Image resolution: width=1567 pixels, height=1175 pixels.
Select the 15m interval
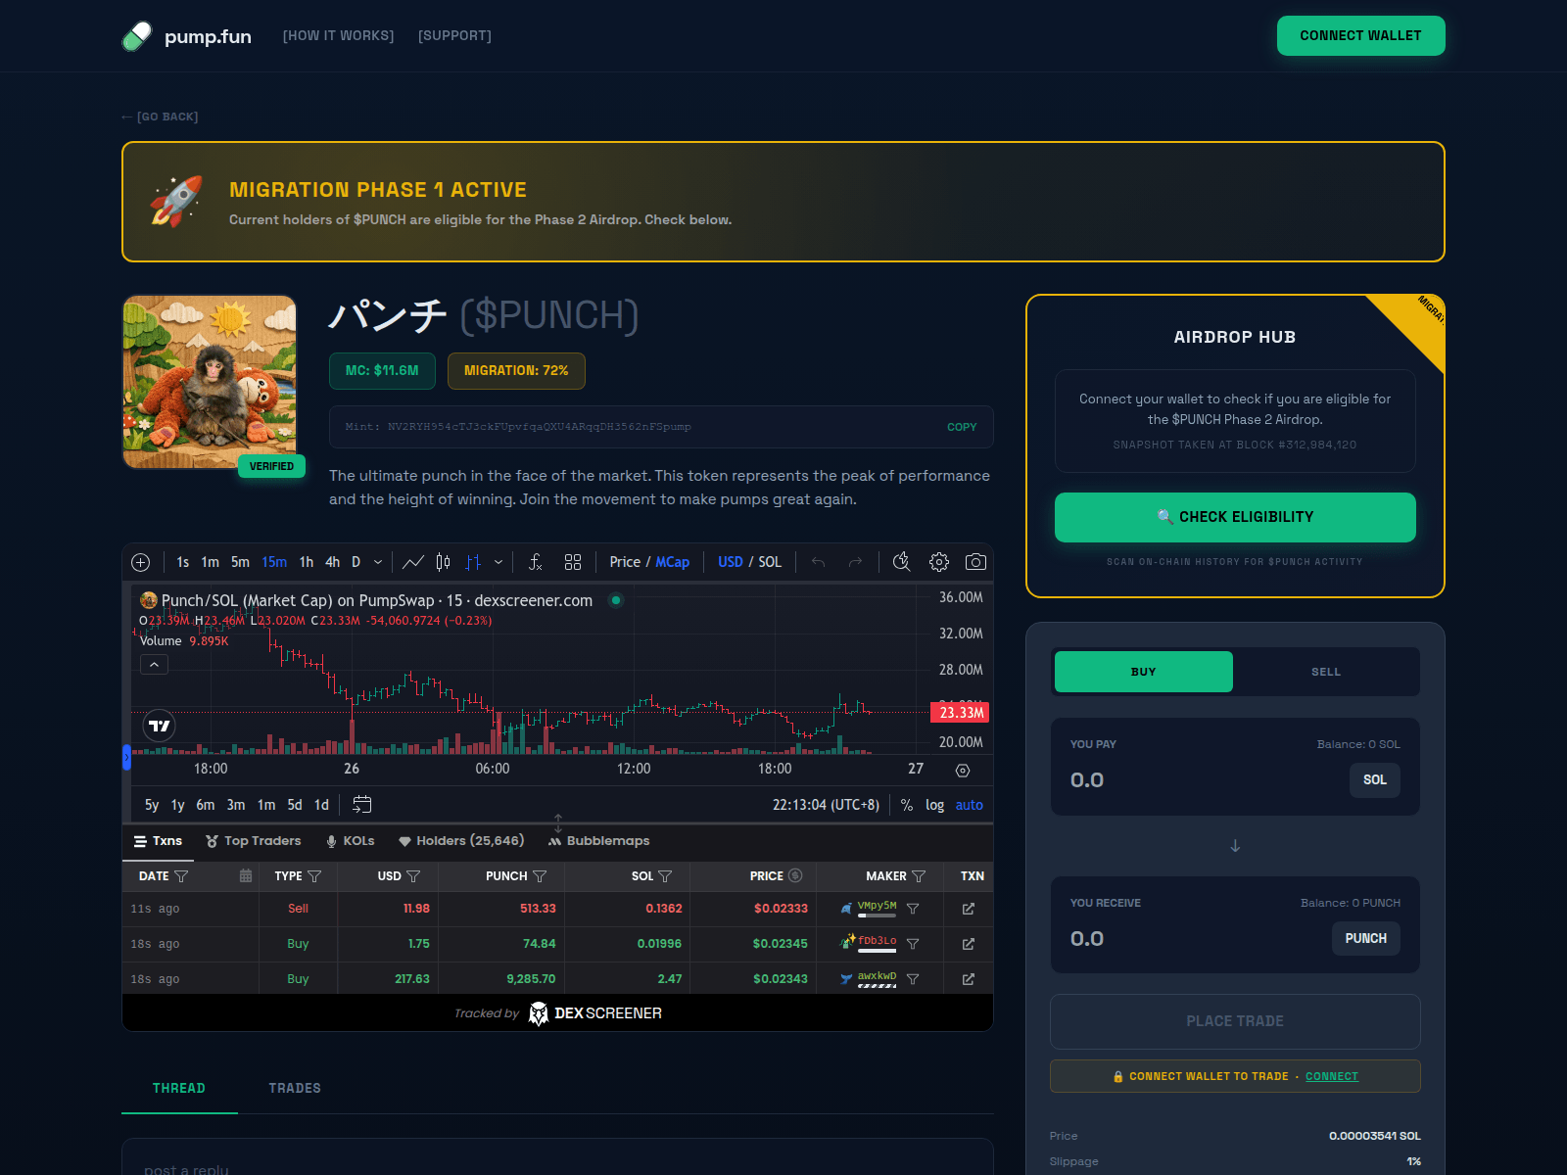click(x=274, y=562)
